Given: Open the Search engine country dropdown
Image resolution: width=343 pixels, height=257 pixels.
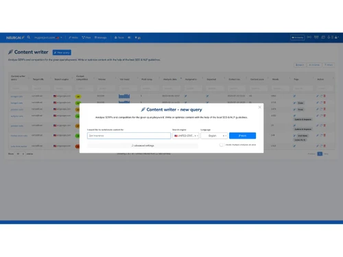Looking at the screenshot, I should tap(186, 136).
